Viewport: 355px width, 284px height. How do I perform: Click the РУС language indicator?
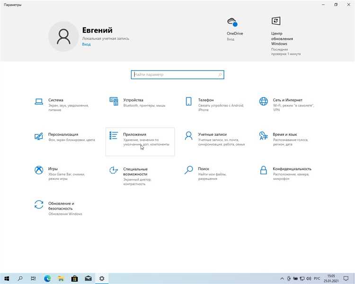tap(317, 278)
